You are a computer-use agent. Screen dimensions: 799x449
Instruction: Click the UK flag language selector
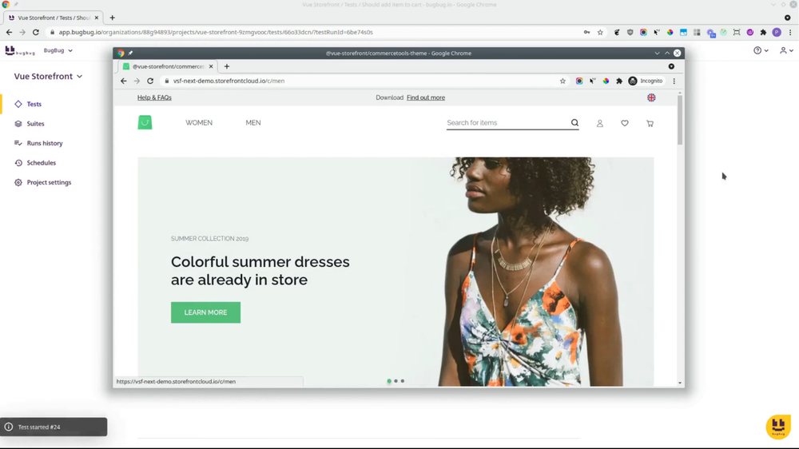click(x=651, y=97)
